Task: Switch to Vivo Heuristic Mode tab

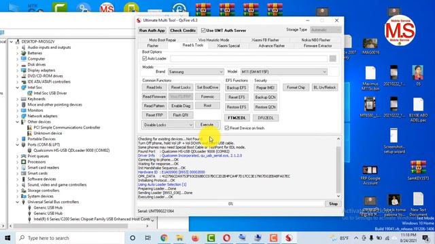Action: (213, 40)
